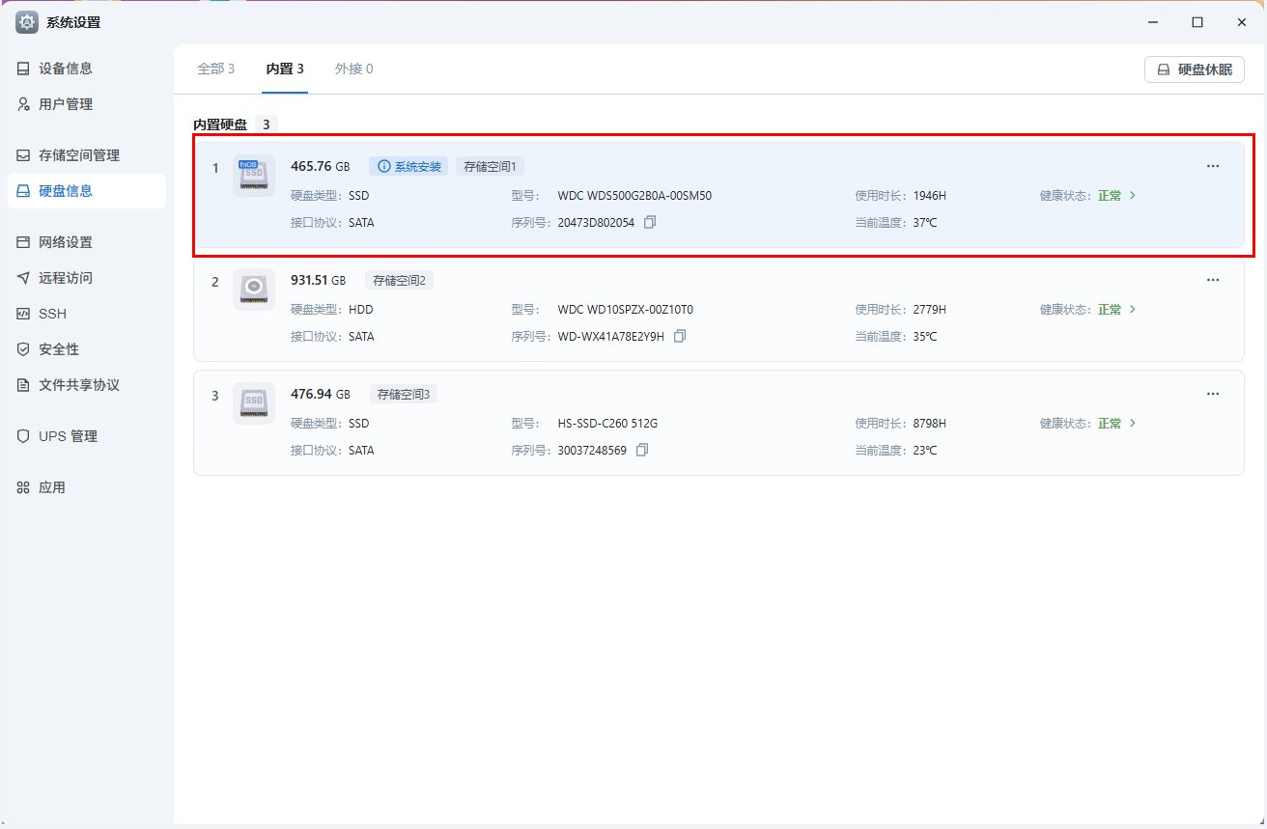Copy serial number WD-WX41A78E2Y9H
Viewport: 1267px width, 829px height.
coord(680,336)
